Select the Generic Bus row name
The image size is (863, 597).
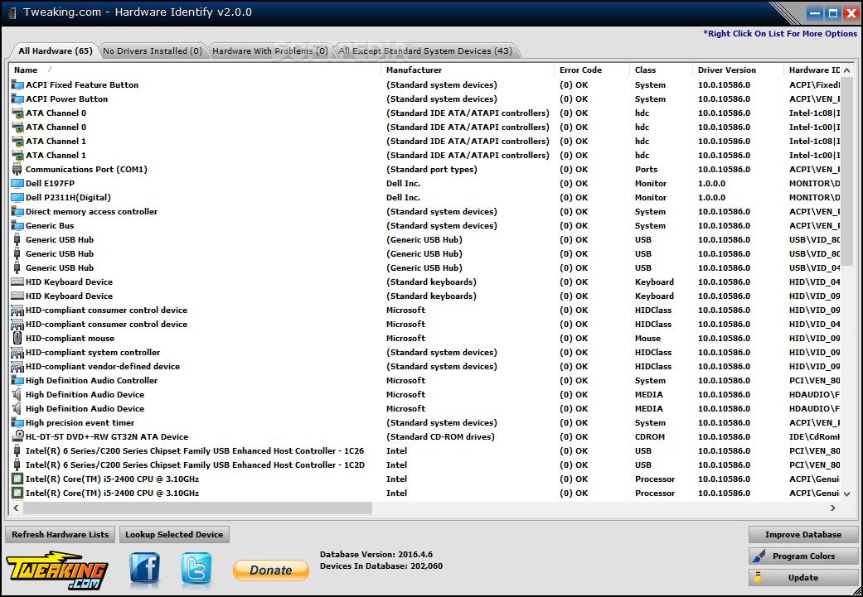[50, 225]
